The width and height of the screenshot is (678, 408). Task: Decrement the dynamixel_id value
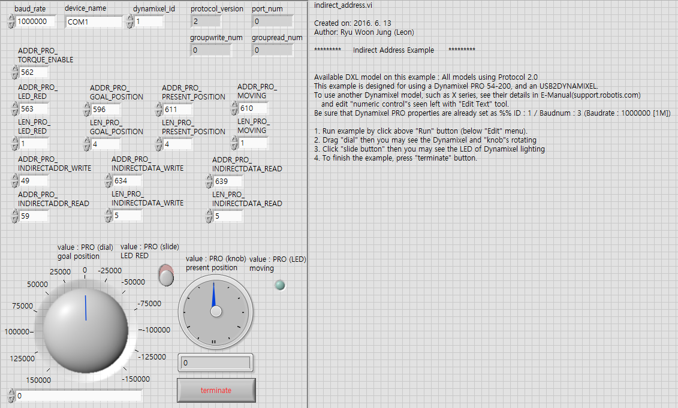[x=130, y=23]
